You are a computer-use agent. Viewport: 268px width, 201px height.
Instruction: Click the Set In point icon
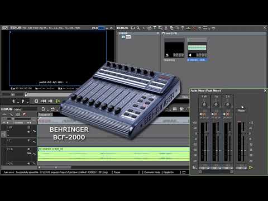[13, 101]
